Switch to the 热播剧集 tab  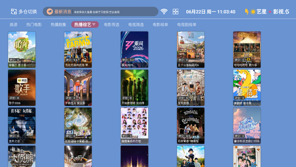click(58, 25)
